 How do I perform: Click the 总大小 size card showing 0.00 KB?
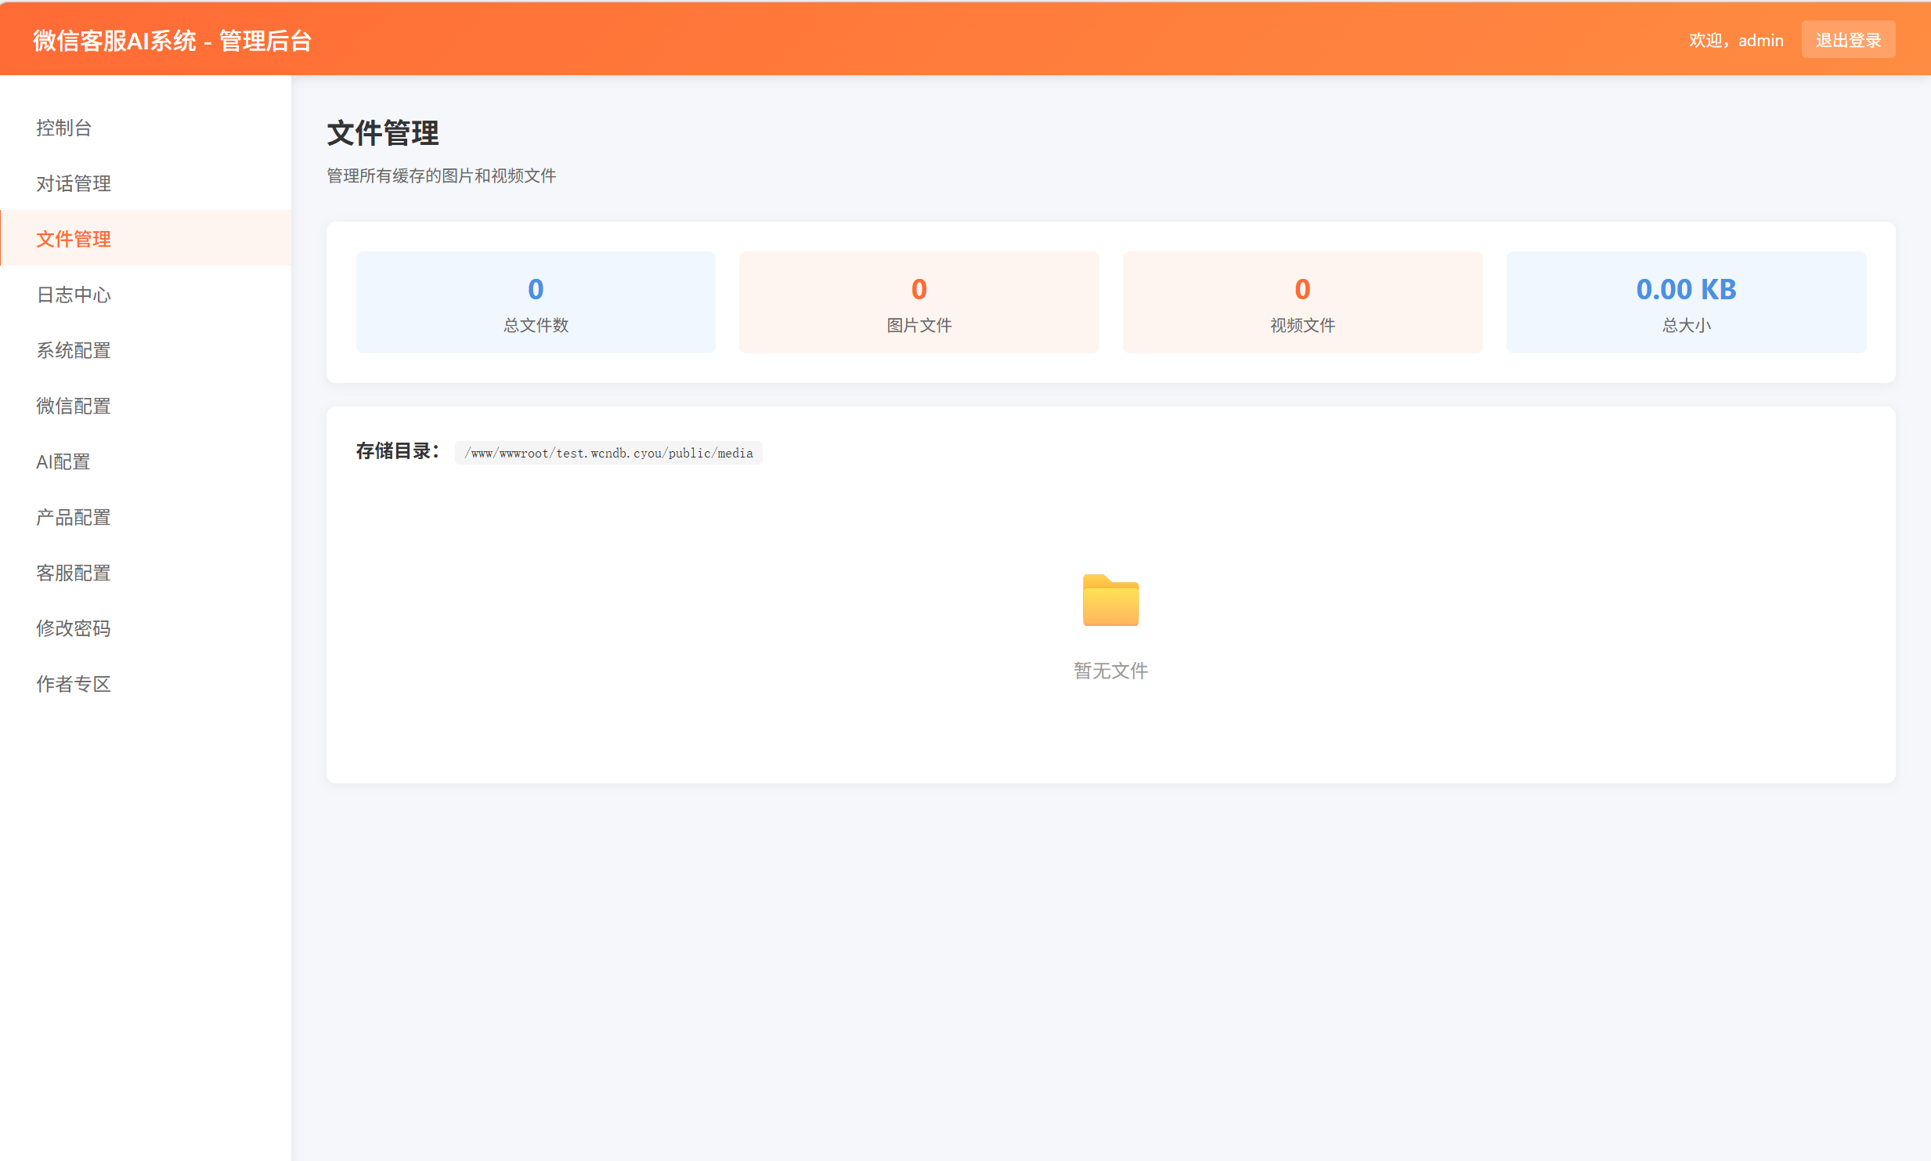point(1685,302)
